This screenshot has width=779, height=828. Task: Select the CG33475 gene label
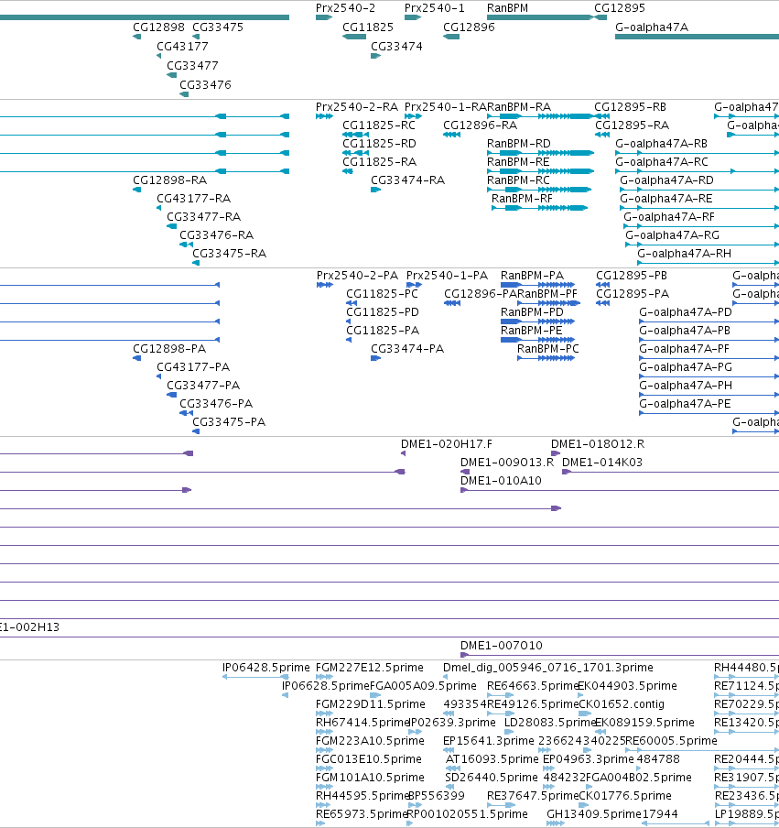pos(218,27)
